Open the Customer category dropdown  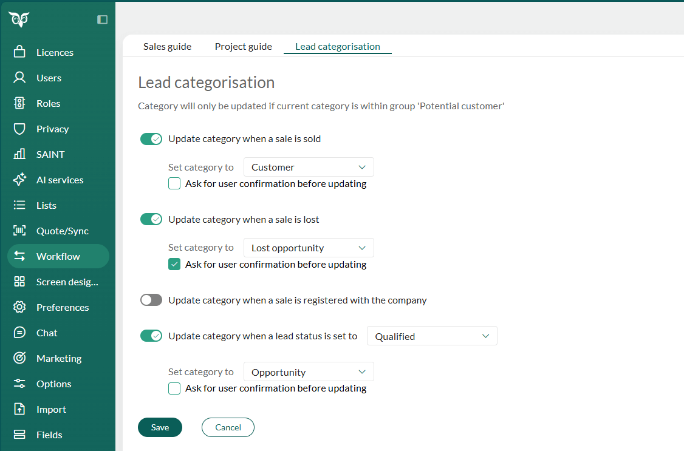click(x=309, y=167)
